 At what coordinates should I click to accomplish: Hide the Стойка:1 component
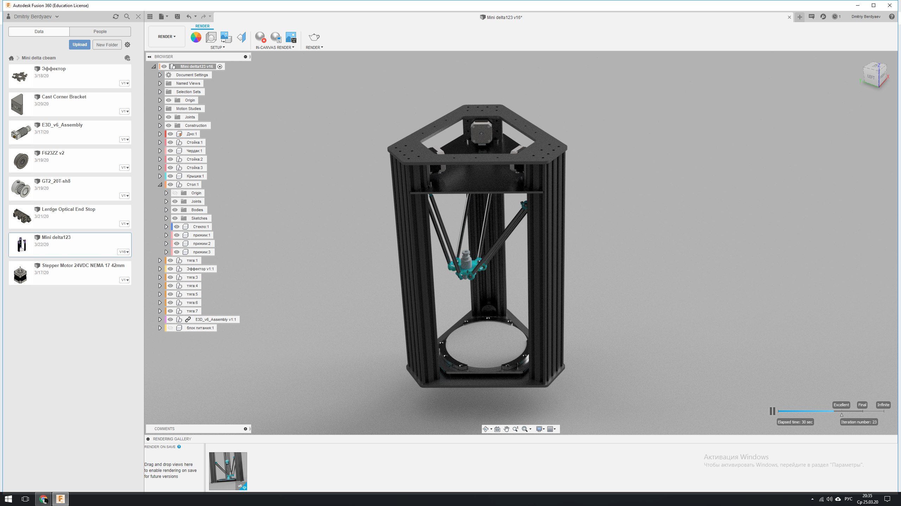pyautogui.click(x=170, y=142)
